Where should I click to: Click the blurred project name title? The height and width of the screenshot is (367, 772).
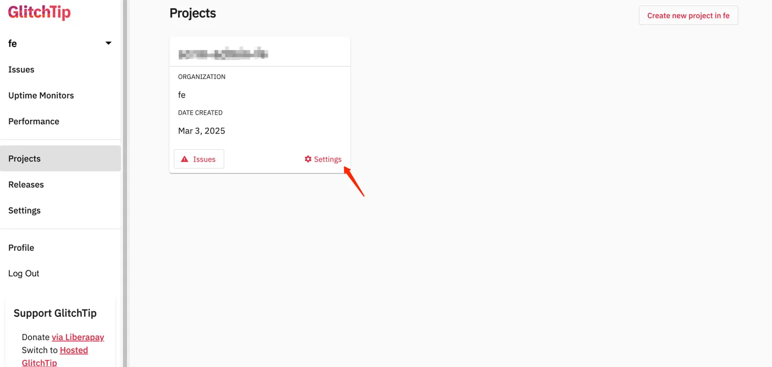[x=223, y=54]
